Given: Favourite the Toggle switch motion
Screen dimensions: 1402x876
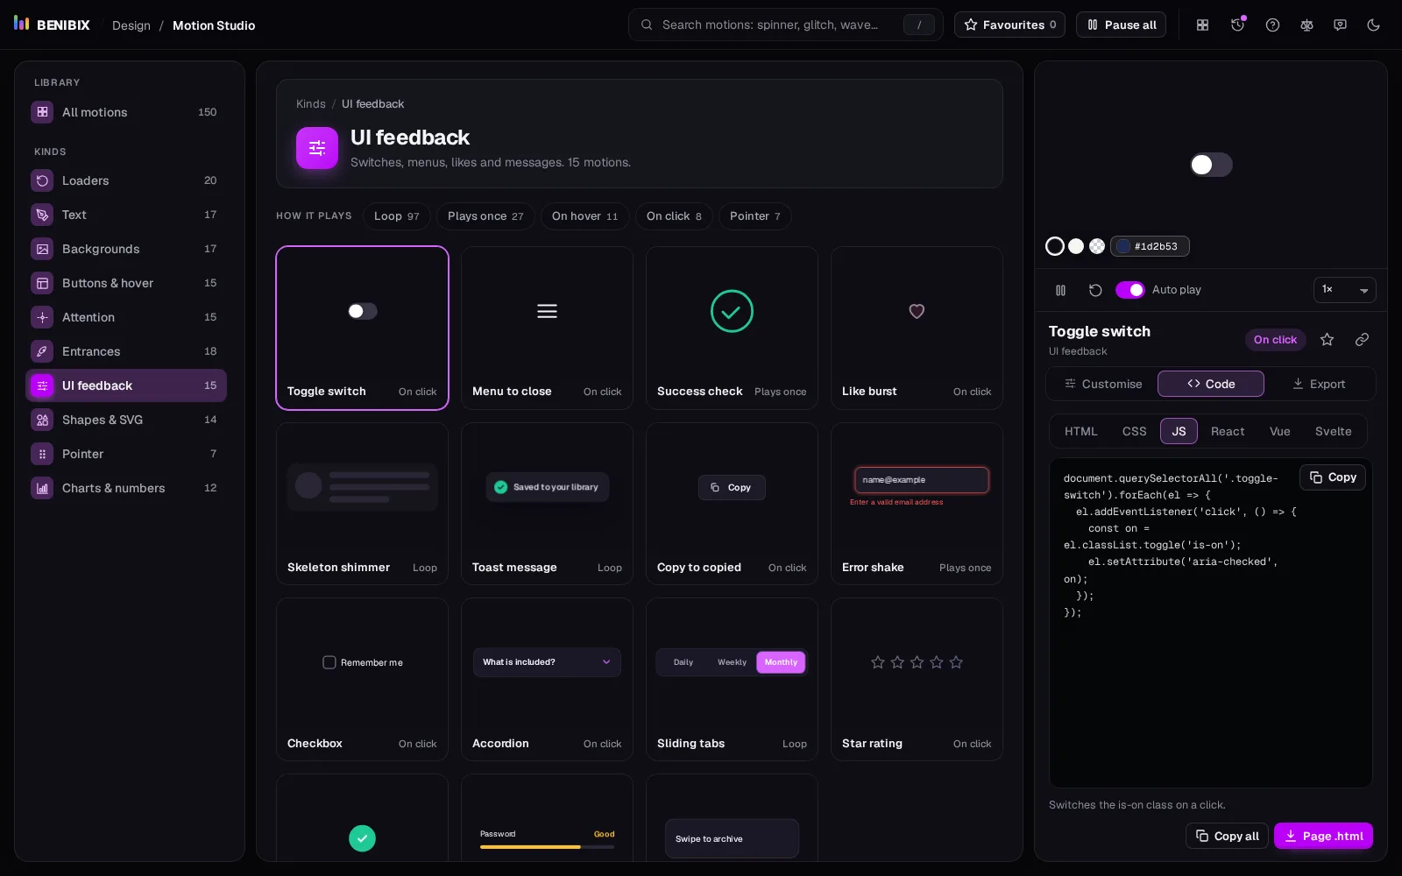Looking at the screenshot, I should pos(1327,340).
